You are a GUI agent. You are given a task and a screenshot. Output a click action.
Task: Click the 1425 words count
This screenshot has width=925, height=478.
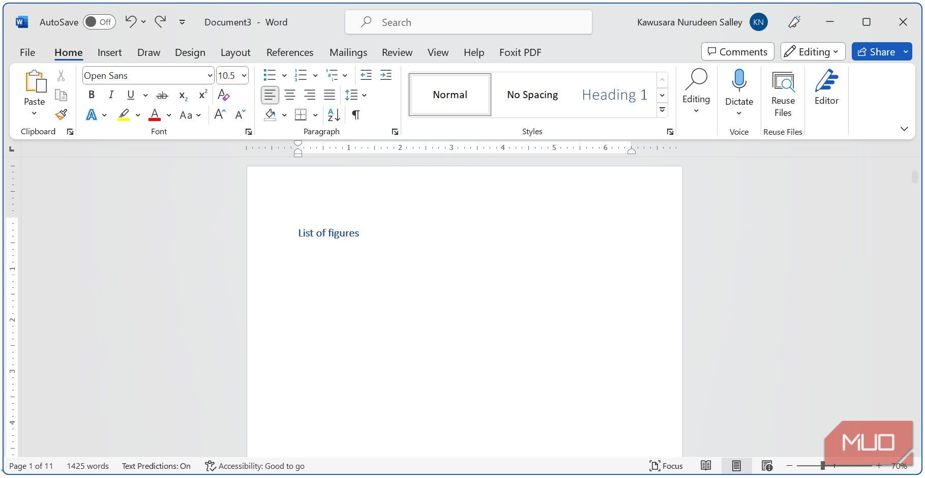pyautogui.click(x=87, y=466)
